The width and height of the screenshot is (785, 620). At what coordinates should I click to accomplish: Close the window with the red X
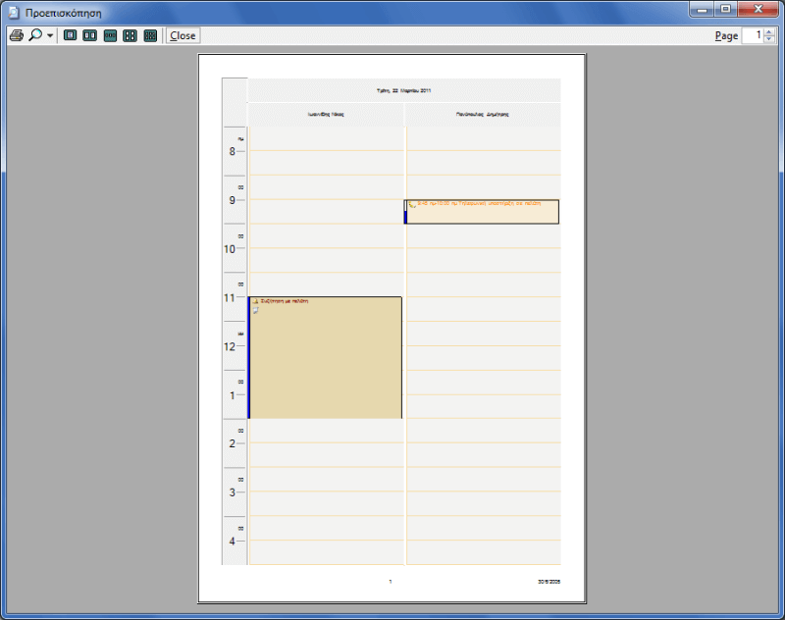coord(758,10)
